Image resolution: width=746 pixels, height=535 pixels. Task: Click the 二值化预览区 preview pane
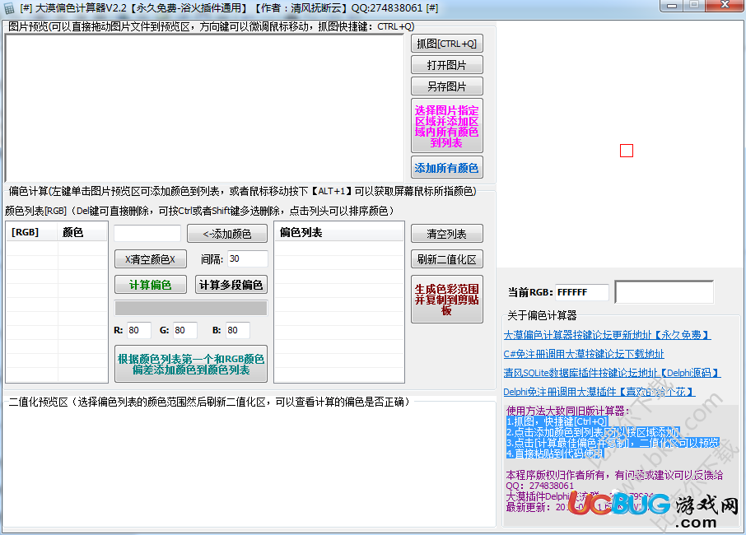click(x=249, y=466)
